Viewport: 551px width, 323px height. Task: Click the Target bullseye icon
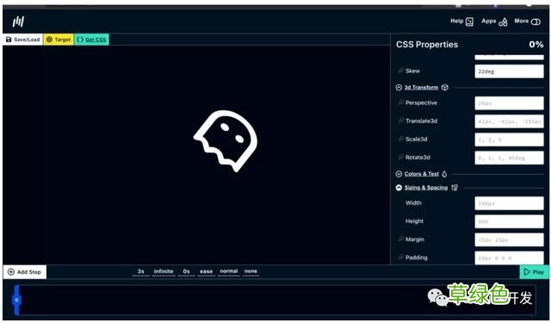[50, 40]
